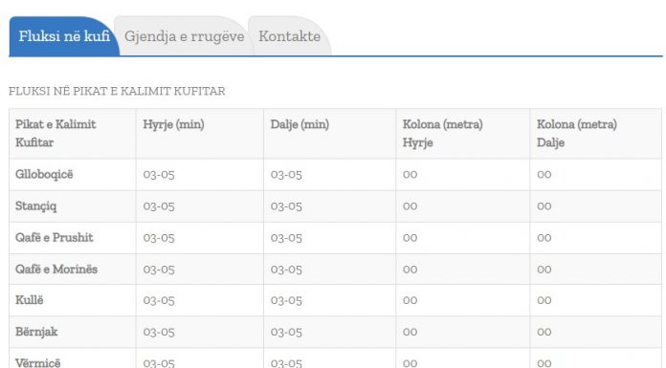Select the Vërmicë row name

coord(38,363)
